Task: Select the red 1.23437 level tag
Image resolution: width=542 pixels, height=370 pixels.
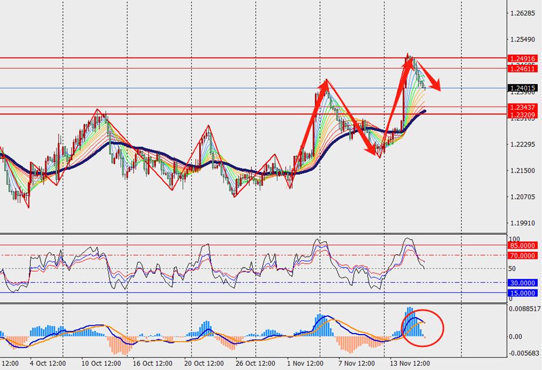Action: click(x=523, y=108)
